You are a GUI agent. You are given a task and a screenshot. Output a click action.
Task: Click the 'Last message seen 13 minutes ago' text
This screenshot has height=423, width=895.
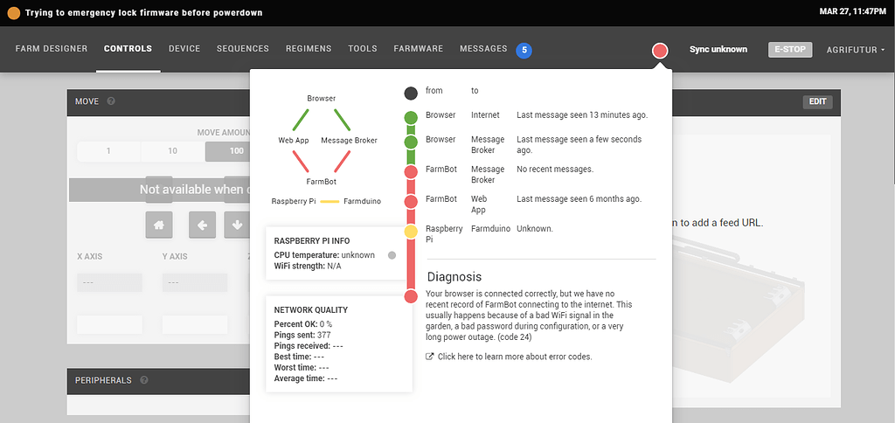582,115
